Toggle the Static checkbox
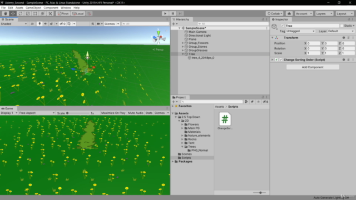The width and height of the screenshot is (356, 200). [x=342, y=26]
